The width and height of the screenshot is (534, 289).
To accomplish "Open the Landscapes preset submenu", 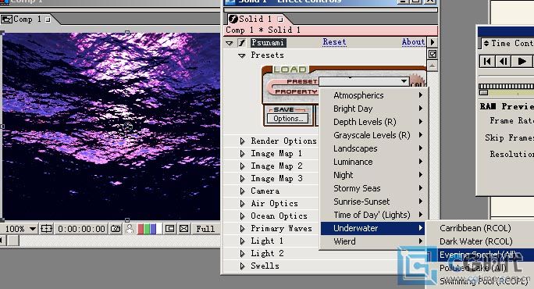I will pyautogui.click(x=373, y=148).
